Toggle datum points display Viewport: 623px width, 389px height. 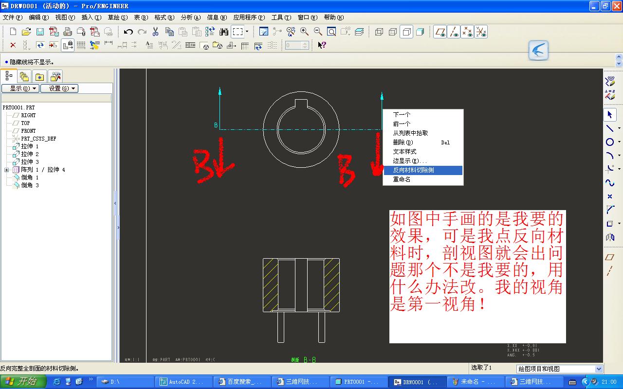coord(467,32)
